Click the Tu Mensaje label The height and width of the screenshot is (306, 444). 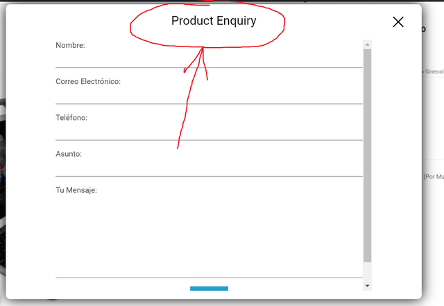point(76,190)
